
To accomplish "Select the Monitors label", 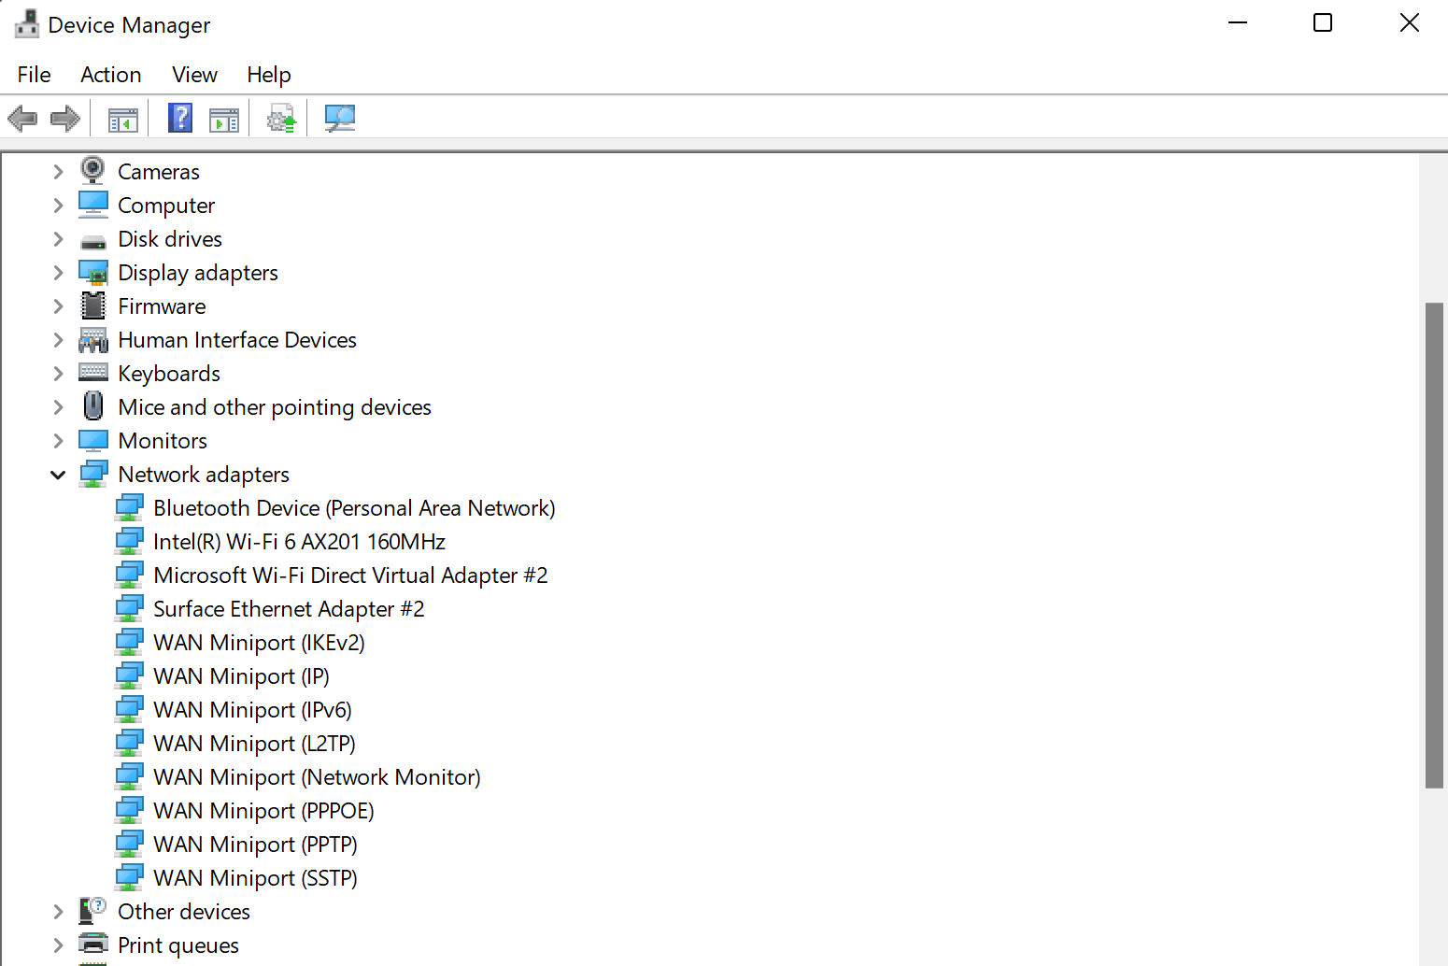I will (x=163, y=441).
